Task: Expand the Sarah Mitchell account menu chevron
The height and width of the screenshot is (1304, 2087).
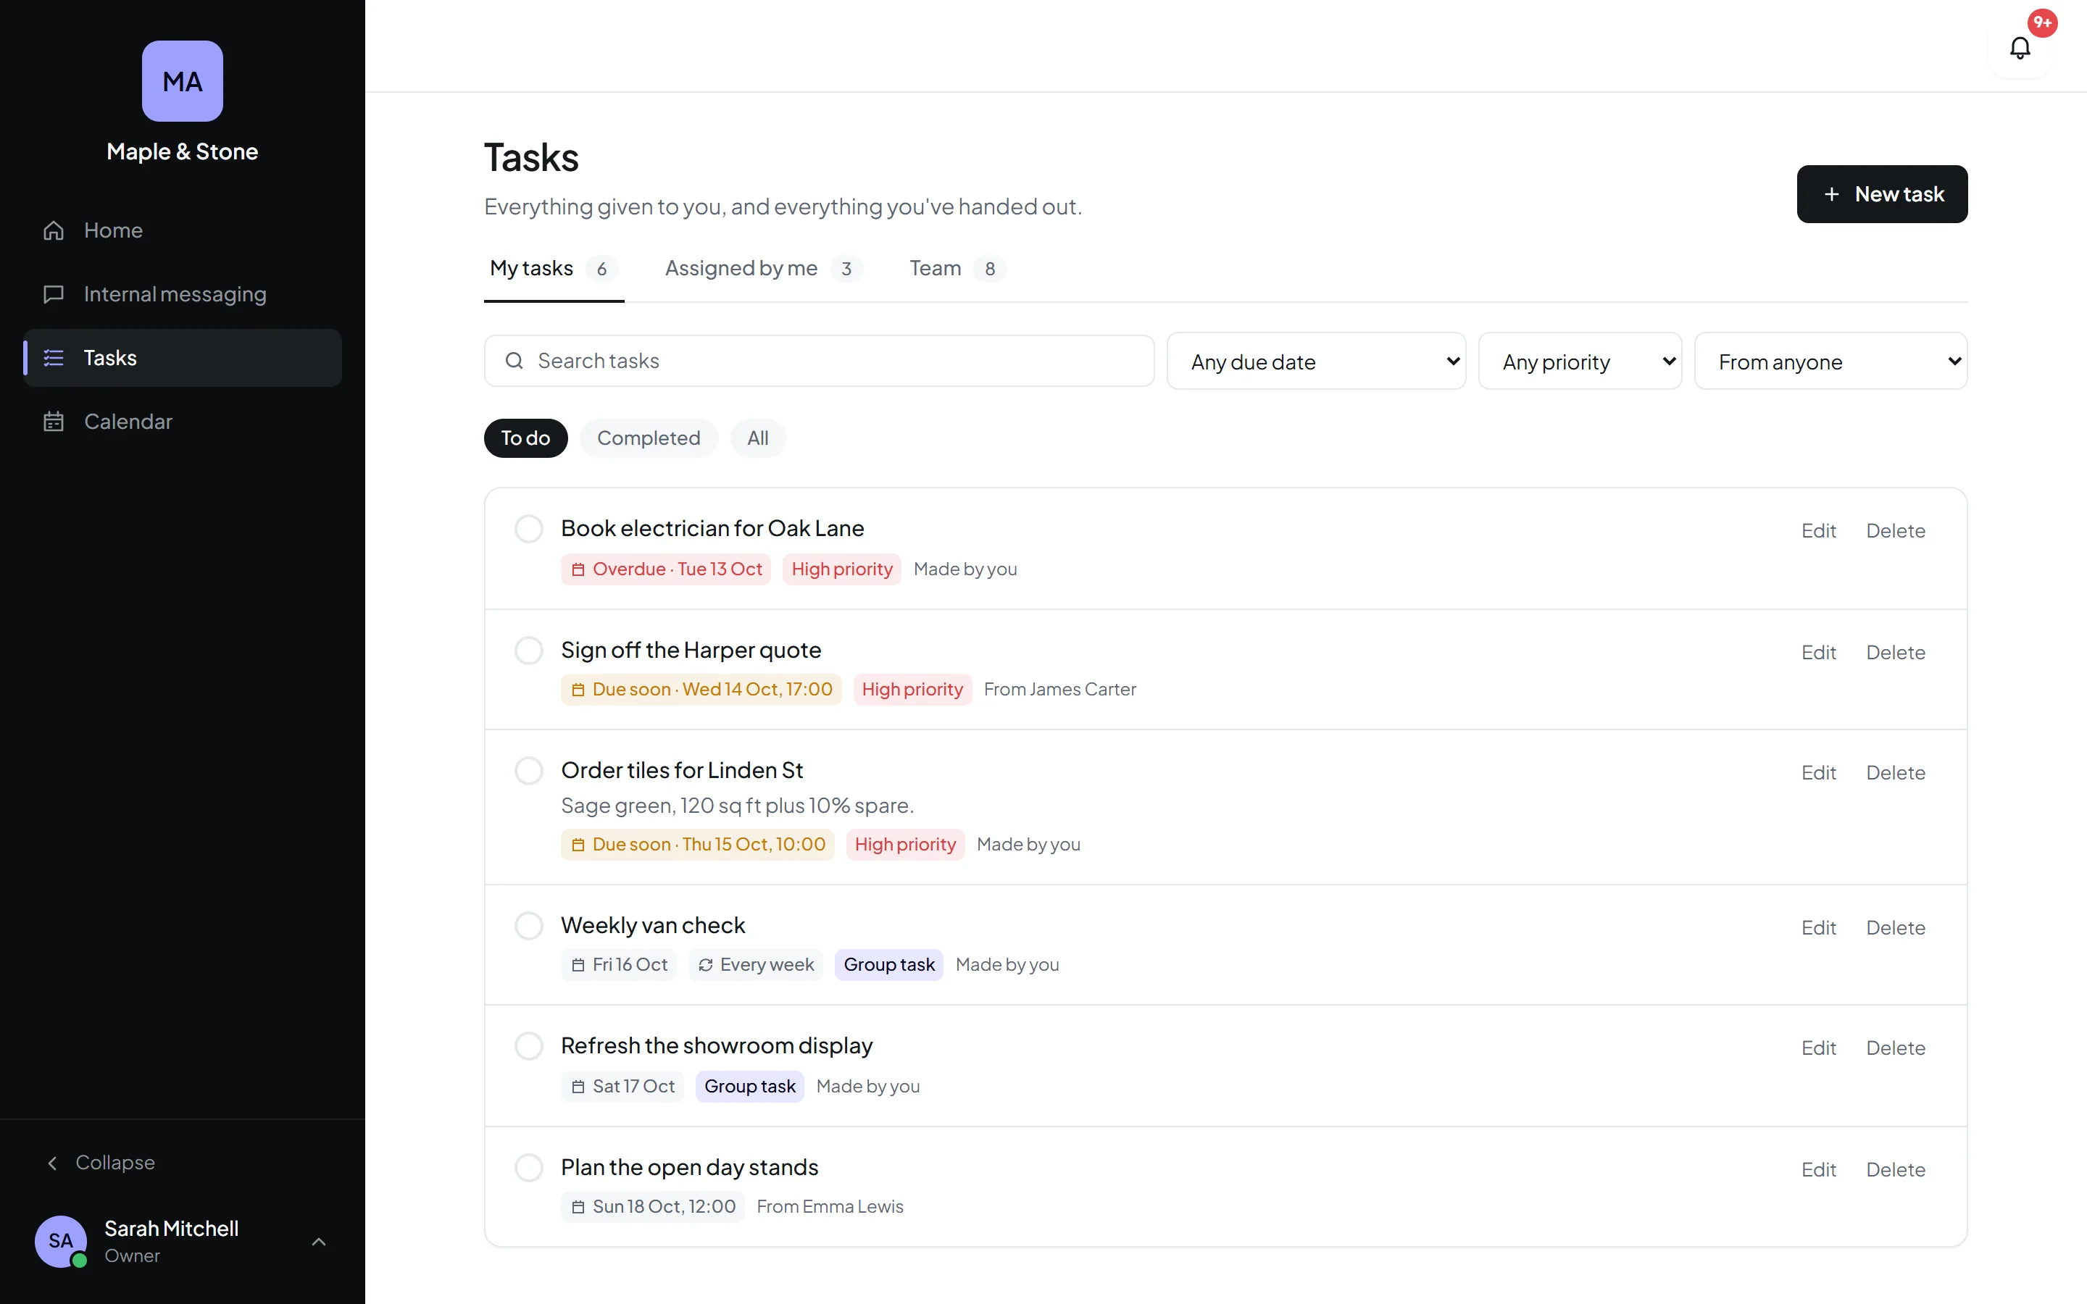Action: [318, 1241]
